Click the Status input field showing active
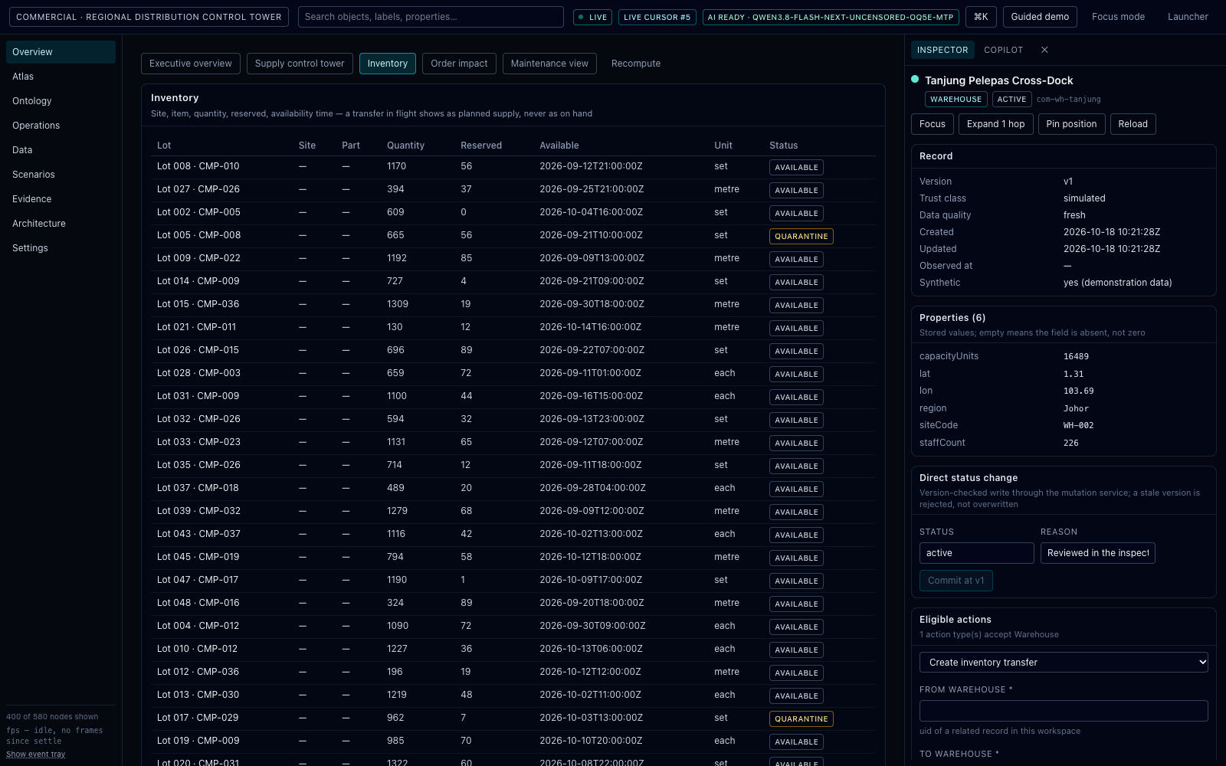This screenshot has width=1226, height=766. tap(976, 553)
